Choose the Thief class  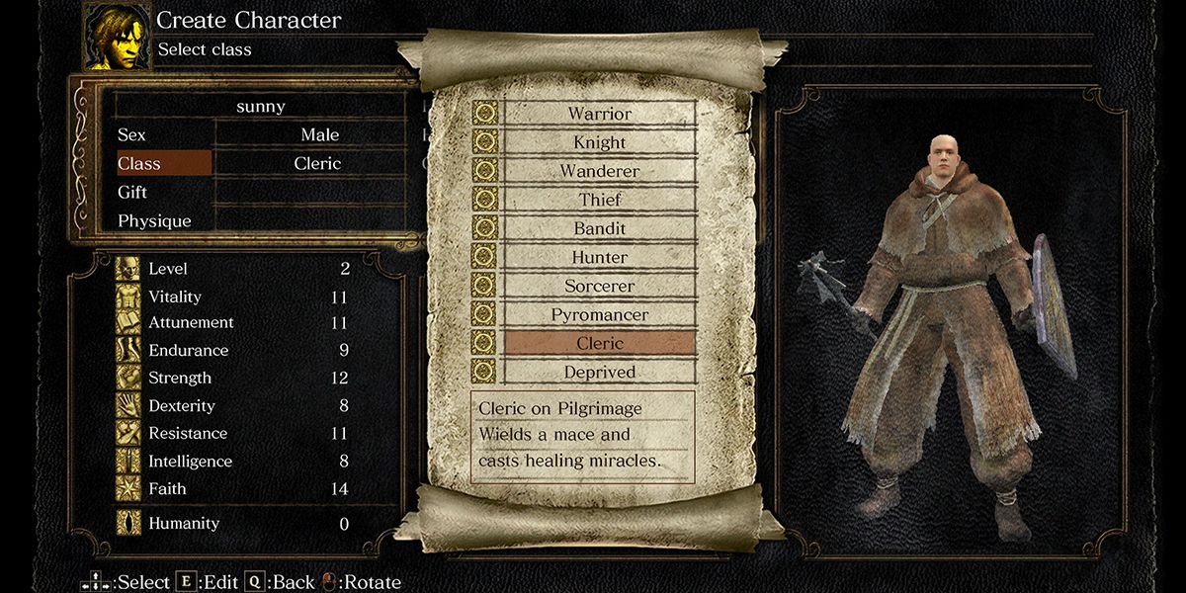tap(600, 200)
